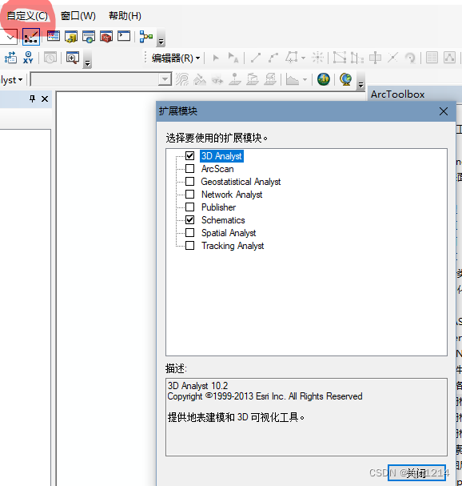Viewport: 462px width, 486px height.
Task: Click the Split tool icon
Action: [x=392, y=58]
